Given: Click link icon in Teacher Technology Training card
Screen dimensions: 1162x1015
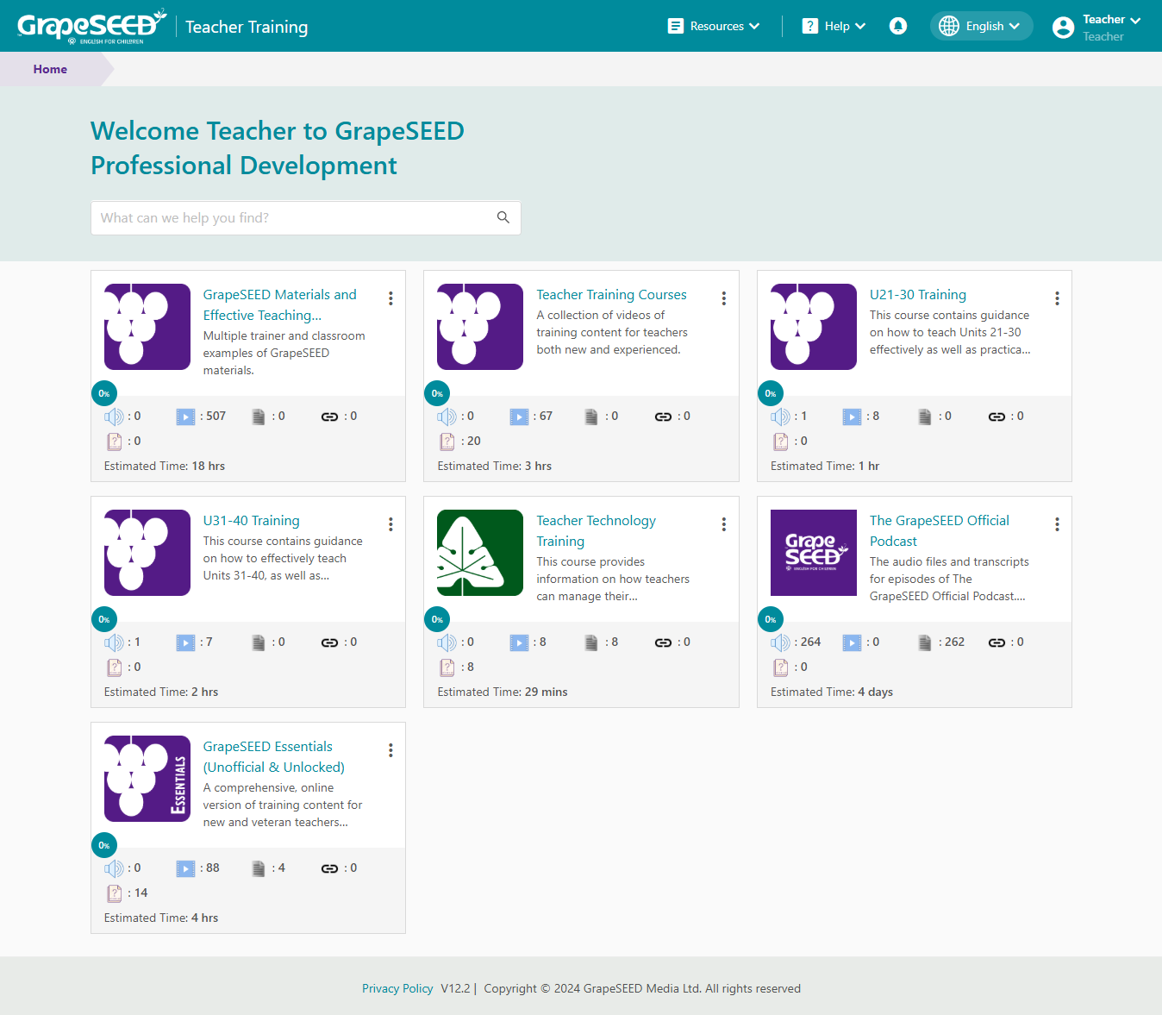Looking at the screenshot, I should tap(663, 642).
